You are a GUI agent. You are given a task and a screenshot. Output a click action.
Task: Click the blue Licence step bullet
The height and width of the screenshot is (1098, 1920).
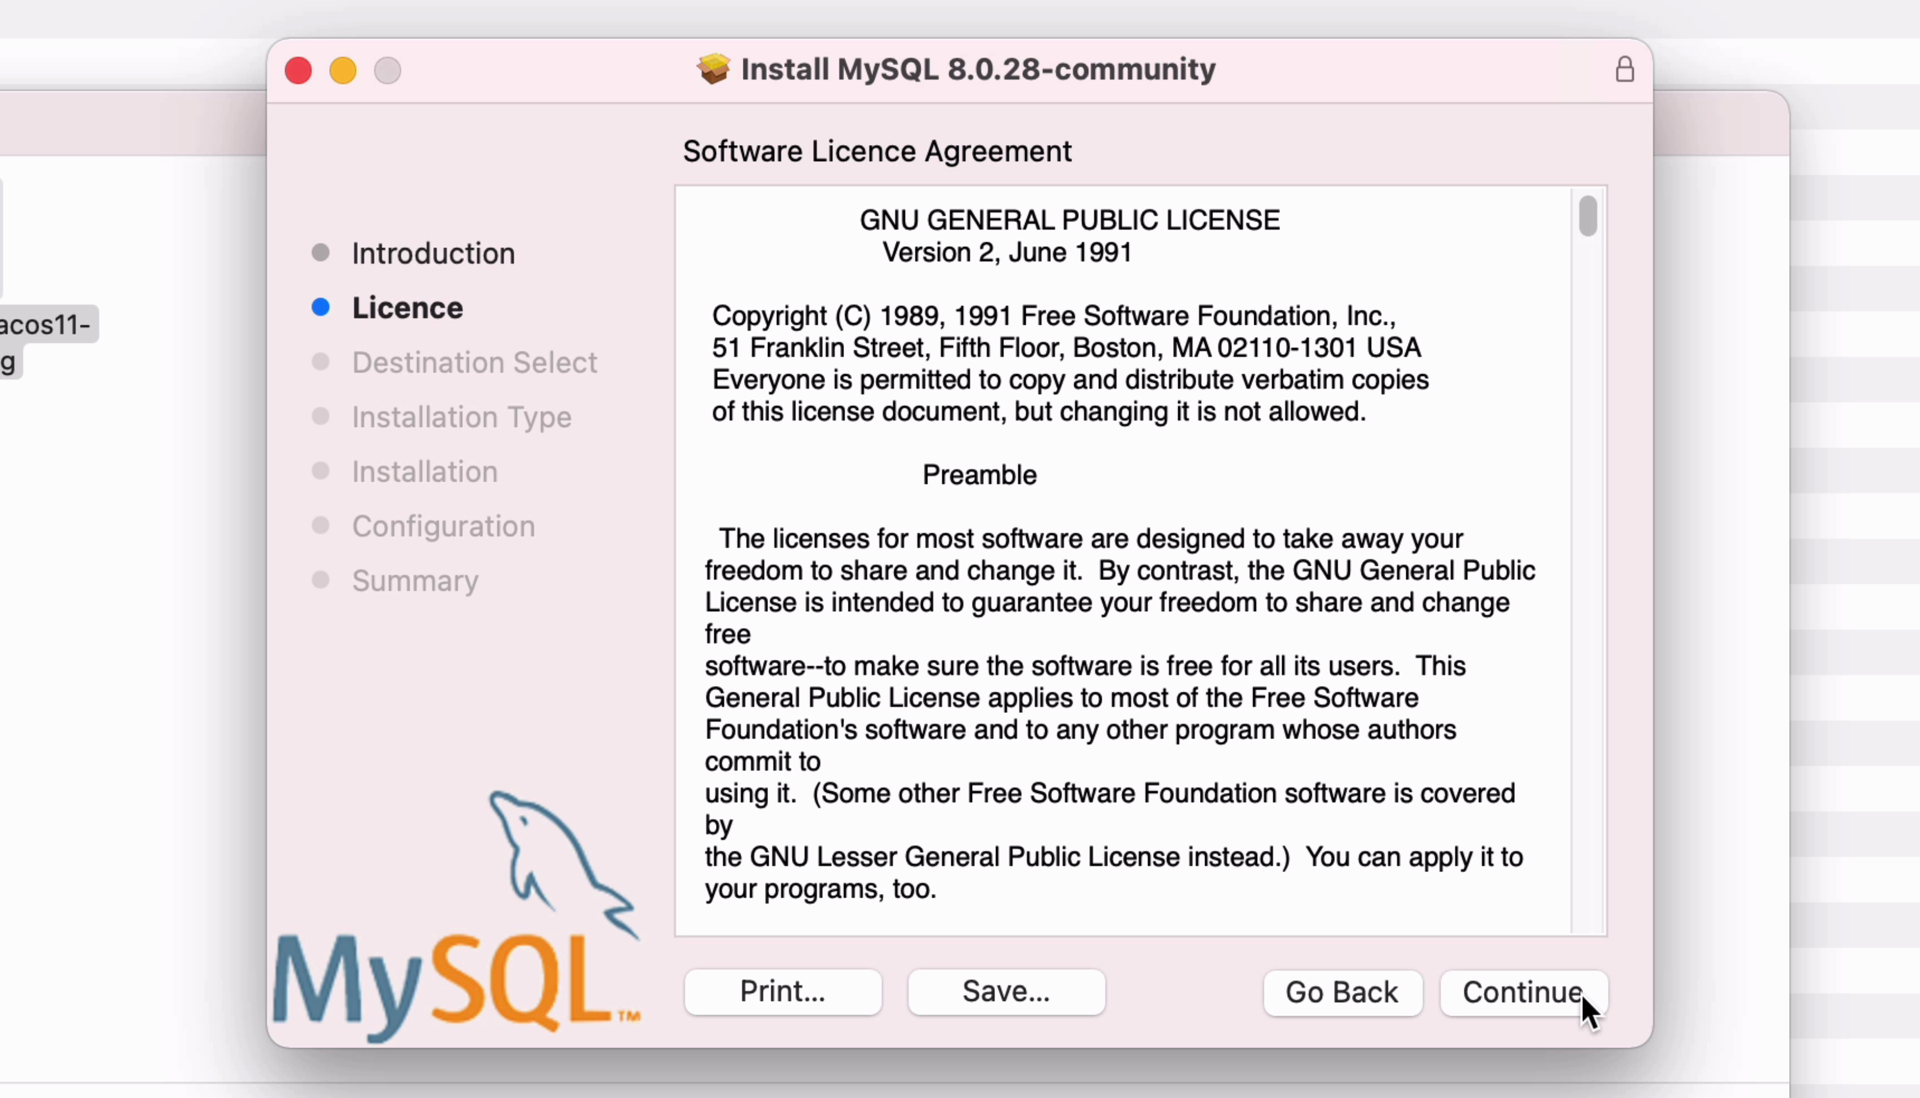click(321, 308)
